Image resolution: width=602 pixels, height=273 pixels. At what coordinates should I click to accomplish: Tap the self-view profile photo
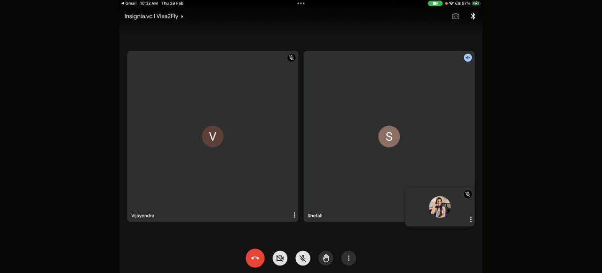[440, 207]
